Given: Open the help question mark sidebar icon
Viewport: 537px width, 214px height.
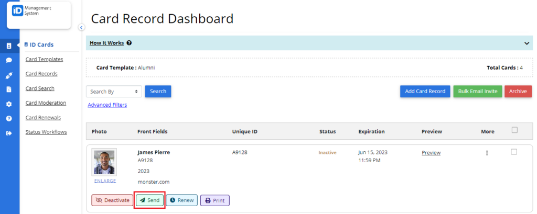Looking at the screenshot, I should point(9,118).
